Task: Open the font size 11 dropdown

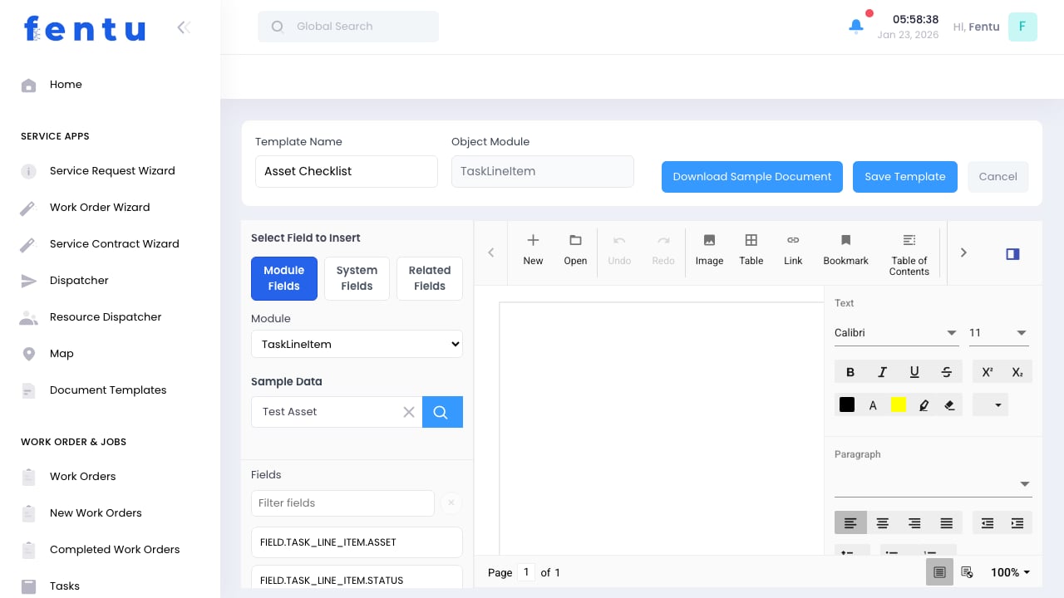Action: click(x=998, y=333)
